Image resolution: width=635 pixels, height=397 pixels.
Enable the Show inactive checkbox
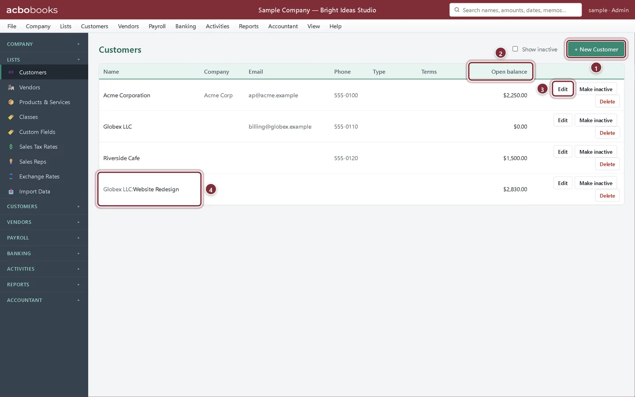515,49
